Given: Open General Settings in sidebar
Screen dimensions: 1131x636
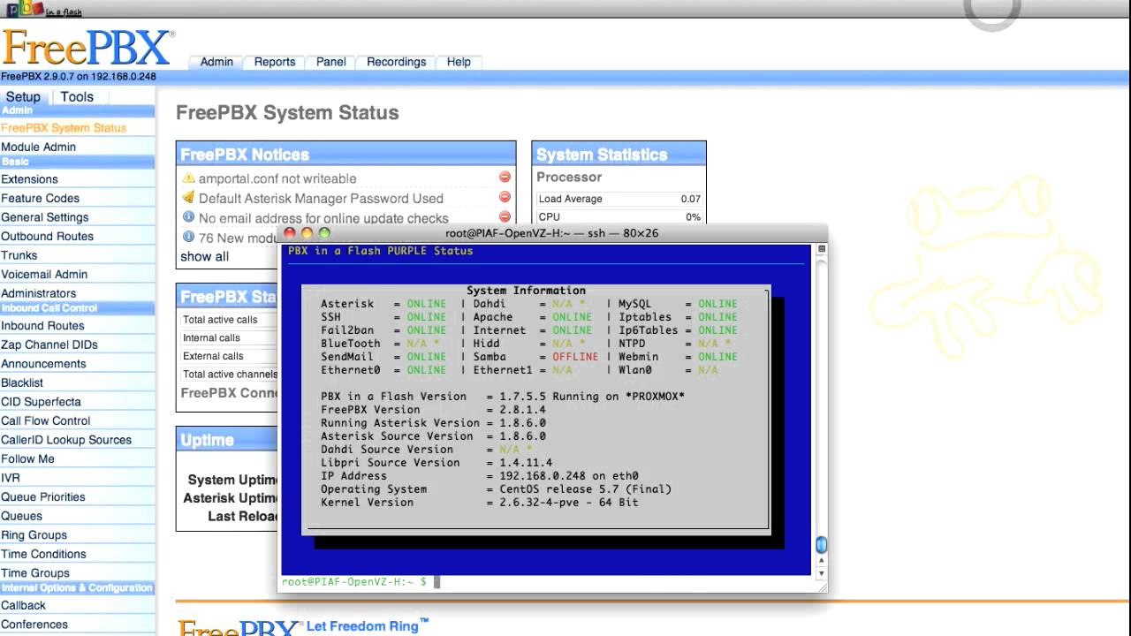Looking at the screenshot, I should 45,217.
